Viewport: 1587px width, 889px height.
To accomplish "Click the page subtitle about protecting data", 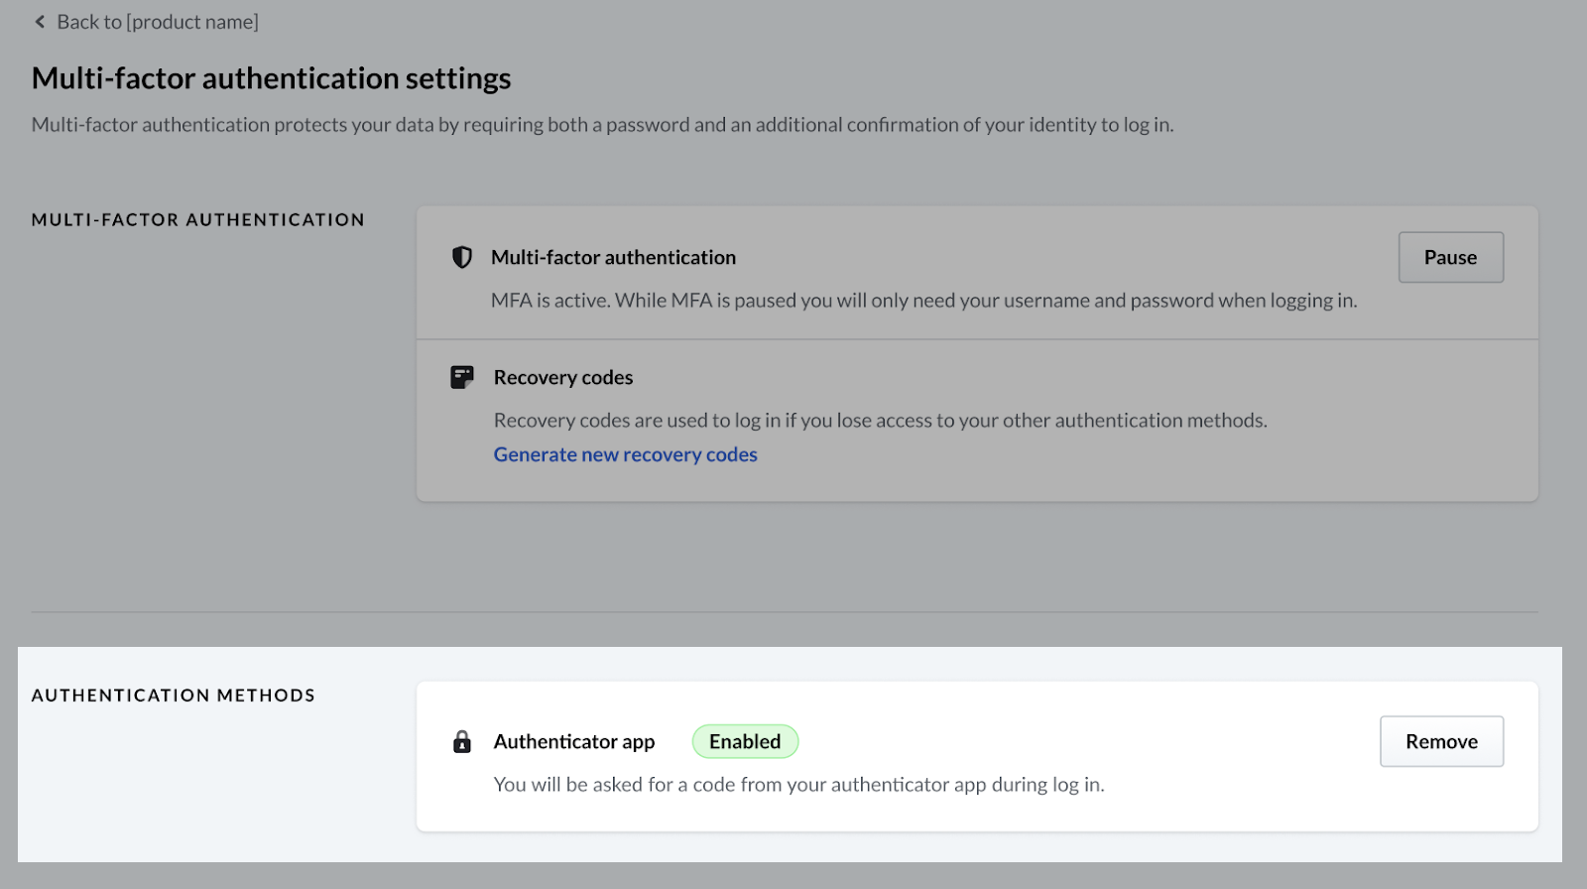I will pos(602,125).
